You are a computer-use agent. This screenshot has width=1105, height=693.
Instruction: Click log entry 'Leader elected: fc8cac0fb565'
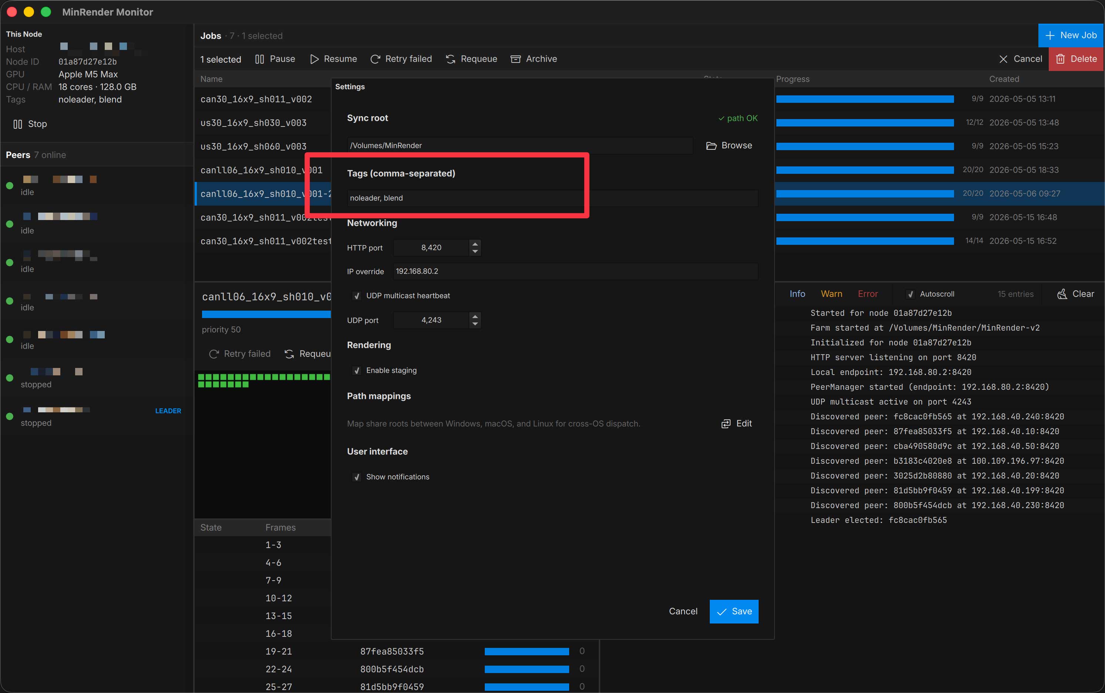(x=879, y=520)
